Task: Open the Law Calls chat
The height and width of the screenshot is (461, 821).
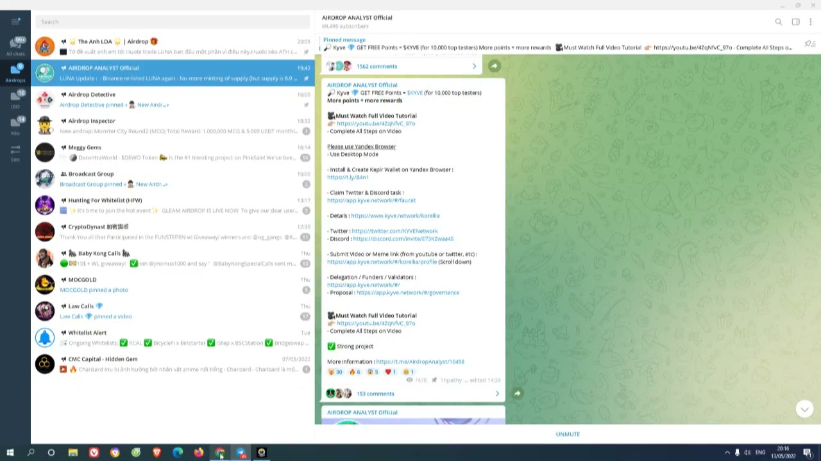Action: [x=173, y=311]
